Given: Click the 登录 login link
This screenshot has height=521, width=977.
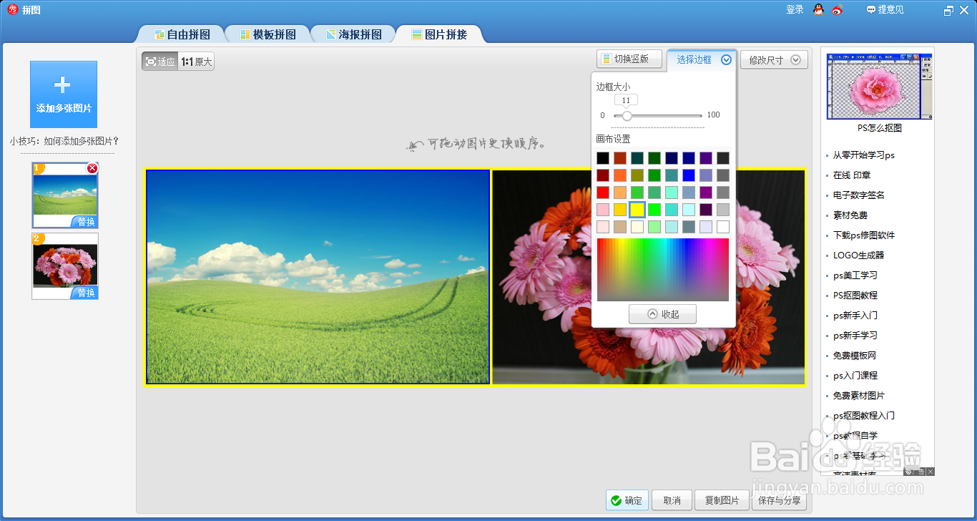Looking at the screenshot, I should coord(795,9).
